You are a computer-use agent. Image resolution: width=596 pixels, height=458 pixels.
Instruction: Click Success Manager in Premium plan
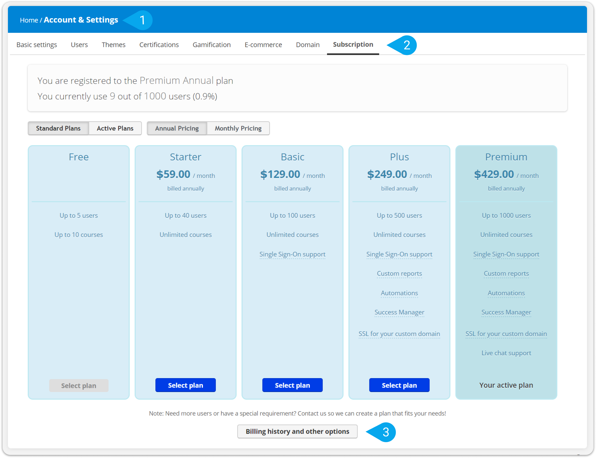pyautogui.click(x=506, y=312)
